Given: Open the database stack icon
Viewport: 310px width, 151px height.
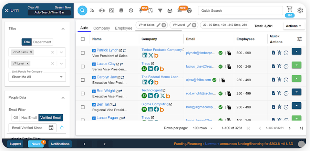Looking at the screenshot, I should 121,11.
